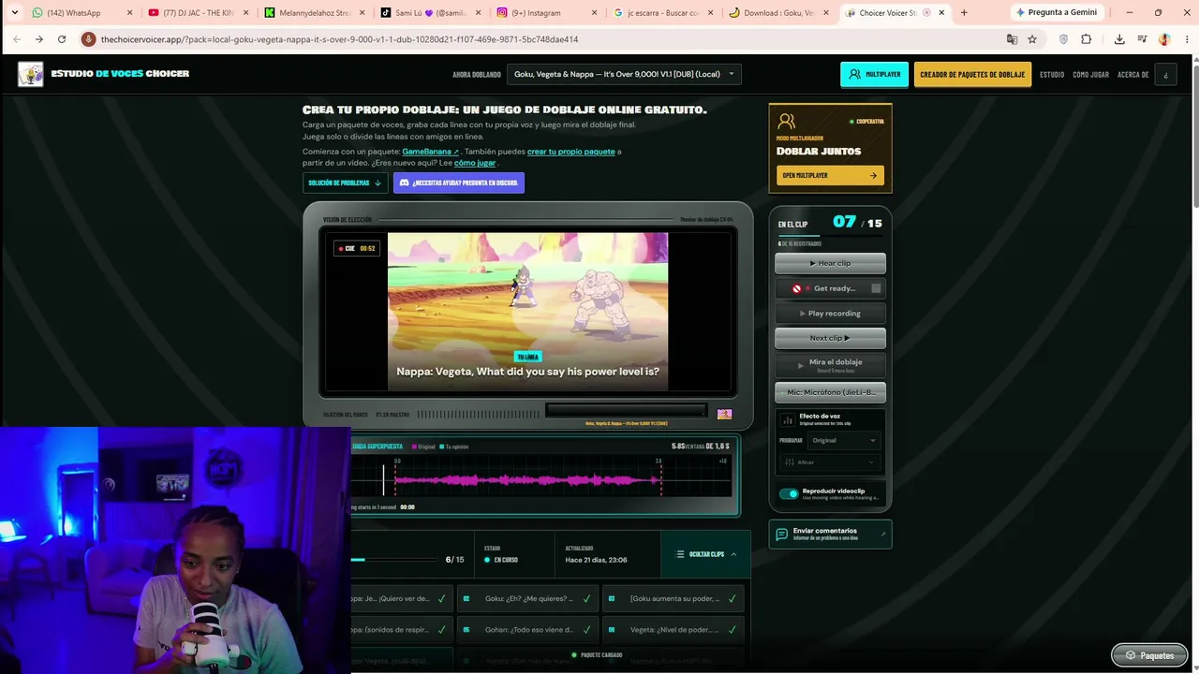Switch to the WhatsApp browser tab
Viewport: 1199px width, 674px height.
[x=79, y=13]
